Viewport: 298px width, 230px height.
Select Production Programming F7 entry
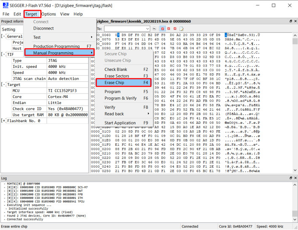[60, 46]
